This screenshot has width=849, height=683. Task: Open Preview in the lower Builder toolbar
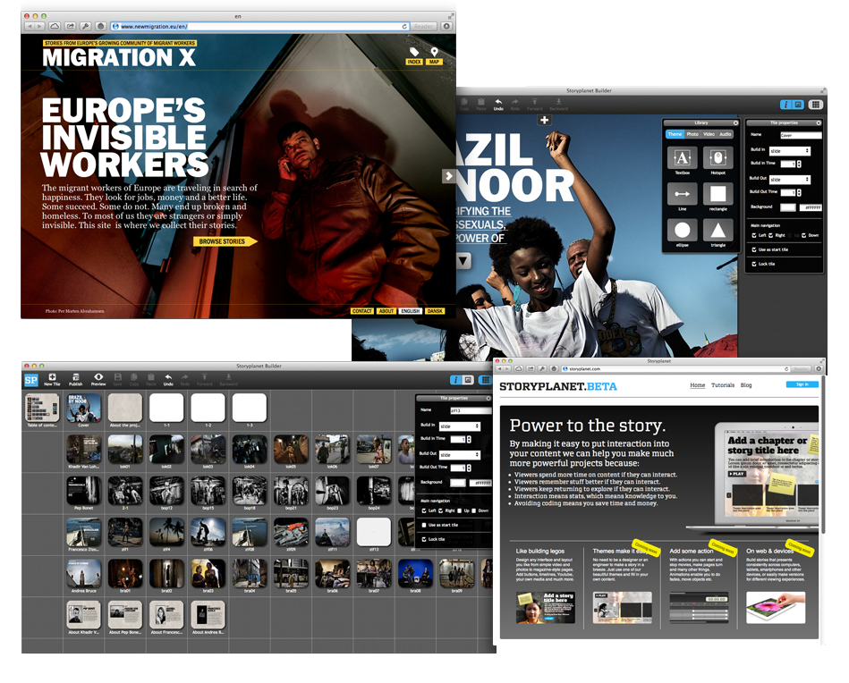tap(98, 379)
